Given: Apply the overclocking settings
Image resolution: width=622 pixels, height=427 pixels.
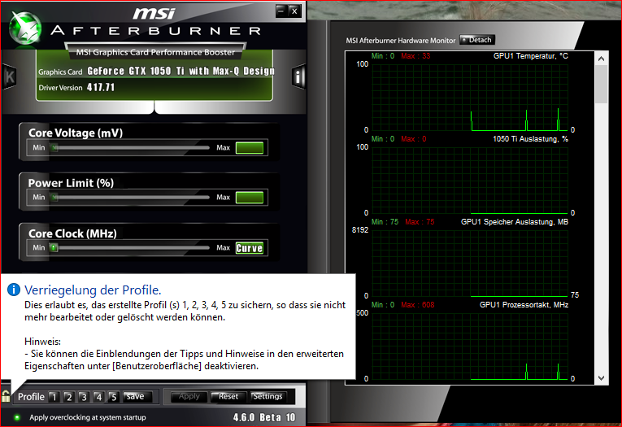Looking at the screenshot, I should (x=189, y=396).
